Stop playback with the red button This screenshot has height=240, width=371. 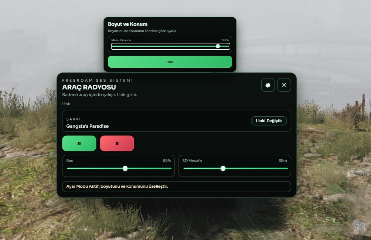pyautogui.click(x=117, y=143)
